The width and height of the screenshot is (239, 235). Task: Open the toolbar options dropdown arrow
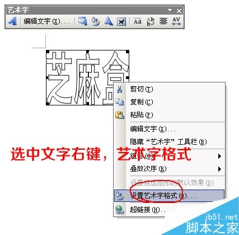tap(170, 10)
